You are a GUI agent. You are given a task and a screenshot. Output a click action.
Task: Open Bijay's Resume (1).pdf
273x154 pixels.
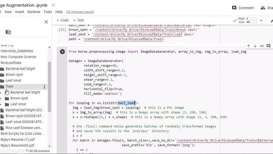click(x=17, y=139)
